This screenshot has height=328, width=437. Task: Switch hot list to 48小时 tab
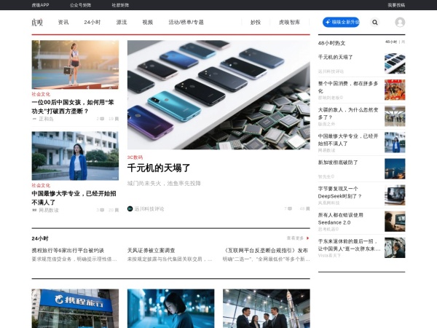coord(392,42)
